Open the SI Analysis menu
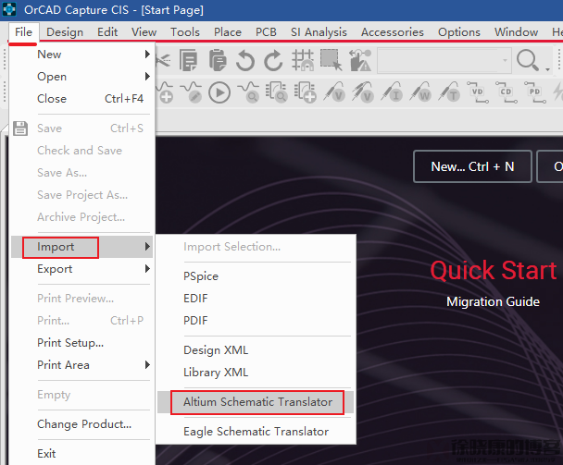The height and width of the screenshot is (465, 563). coord(319,31)
